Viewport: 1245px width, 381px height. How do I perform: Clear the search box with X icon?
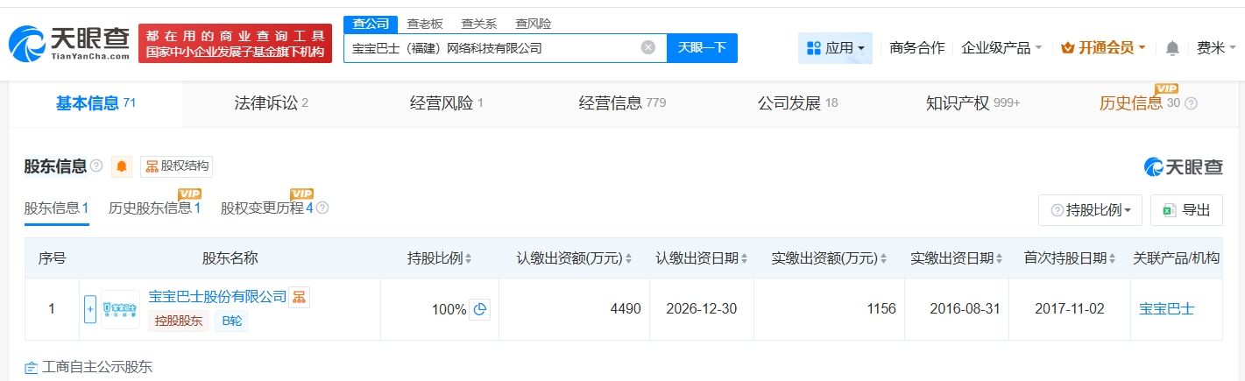(x=648, y=47)
